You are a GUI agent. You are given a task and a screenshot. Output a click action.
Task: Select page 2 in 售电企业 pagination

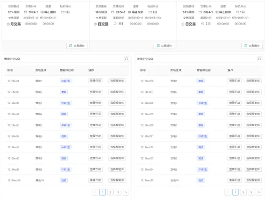(x=111, y=192)
